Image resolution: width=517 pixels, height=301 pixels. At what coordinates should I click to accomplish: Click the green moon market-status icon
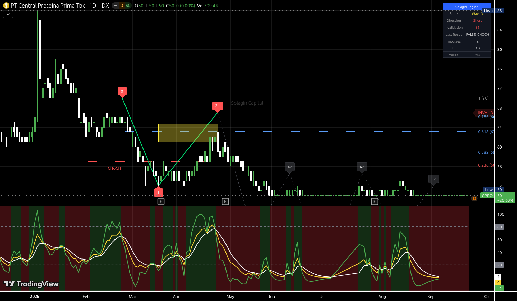click(128, 6)
